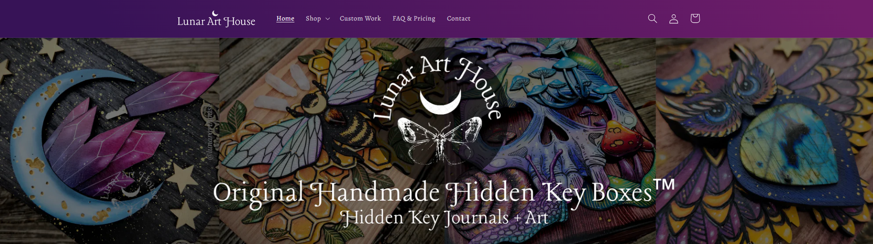Click the Hidden Key Journals + Art subtitle
Image resolution: width=873 pixels, height=244 pixels.
444,218
